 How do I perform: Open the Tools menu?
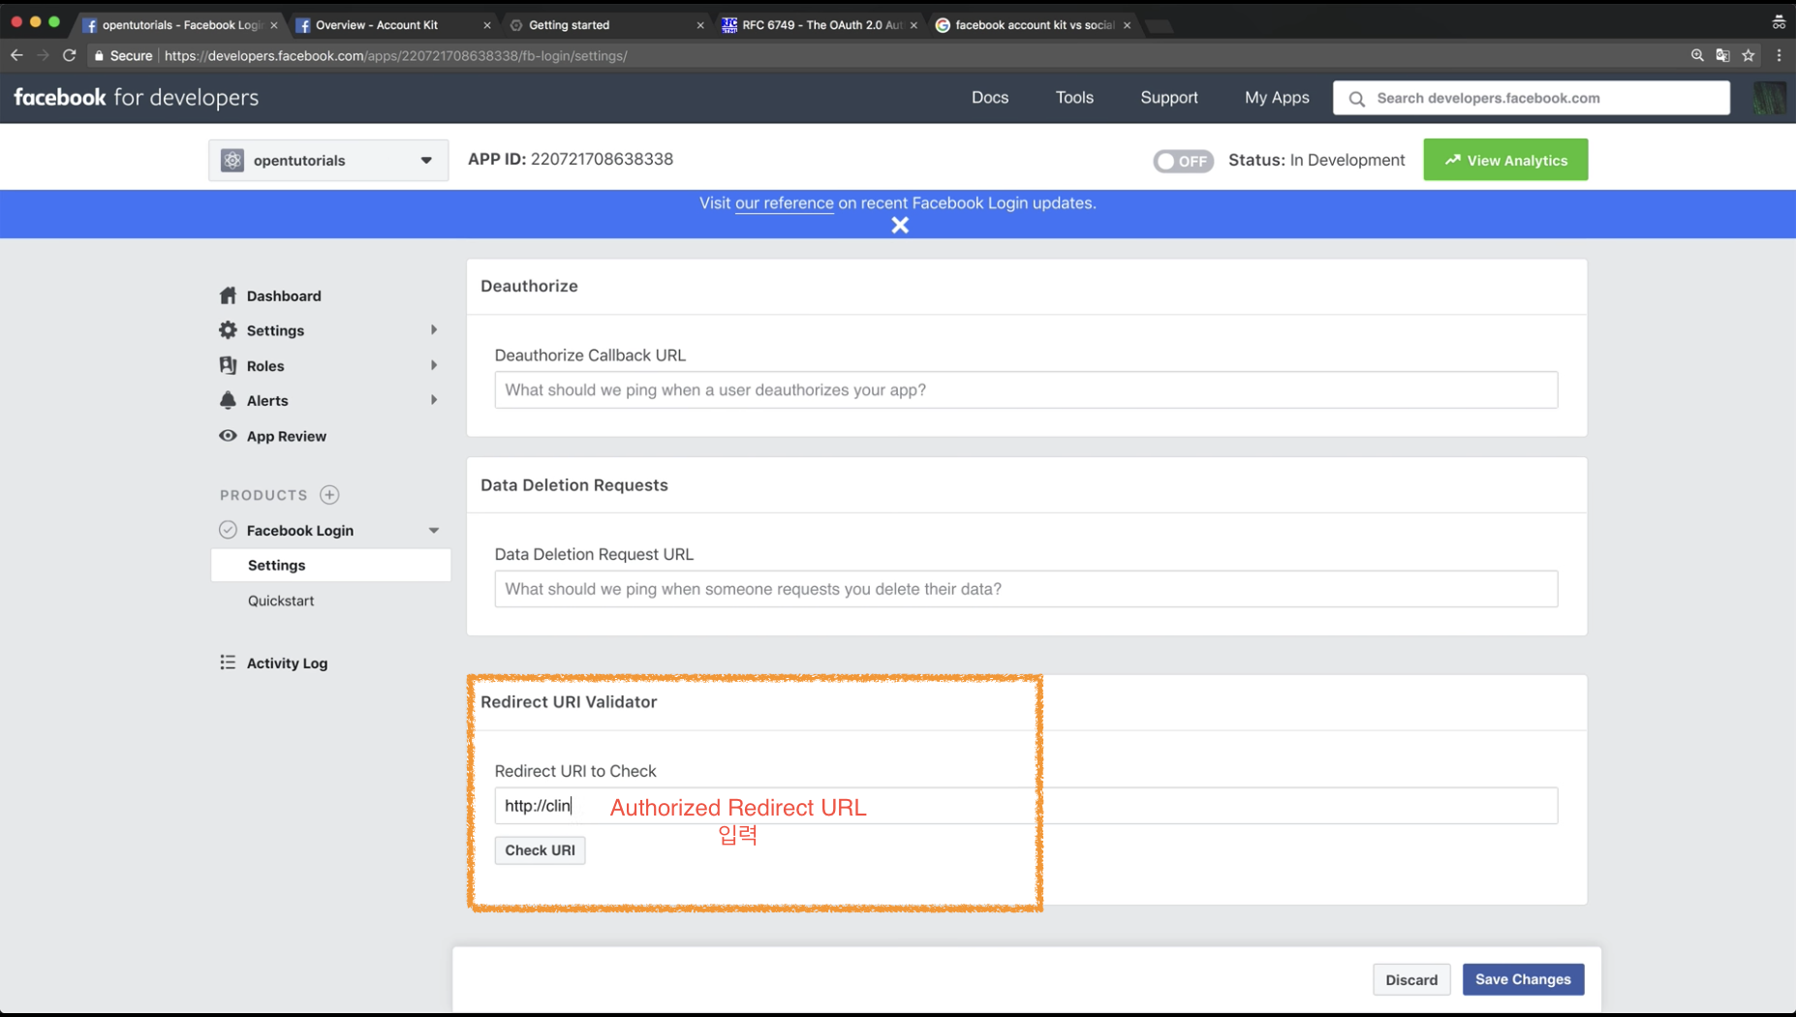pyautogui.click(x=1074, y=98)
